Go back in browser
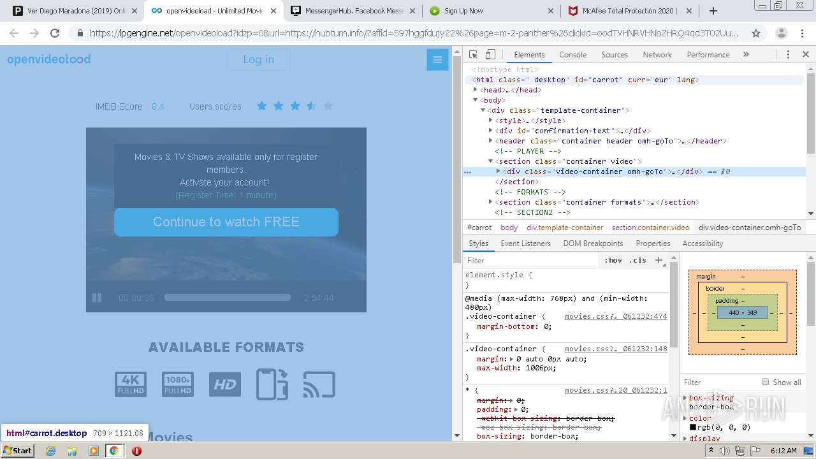 tap(14, 33)
